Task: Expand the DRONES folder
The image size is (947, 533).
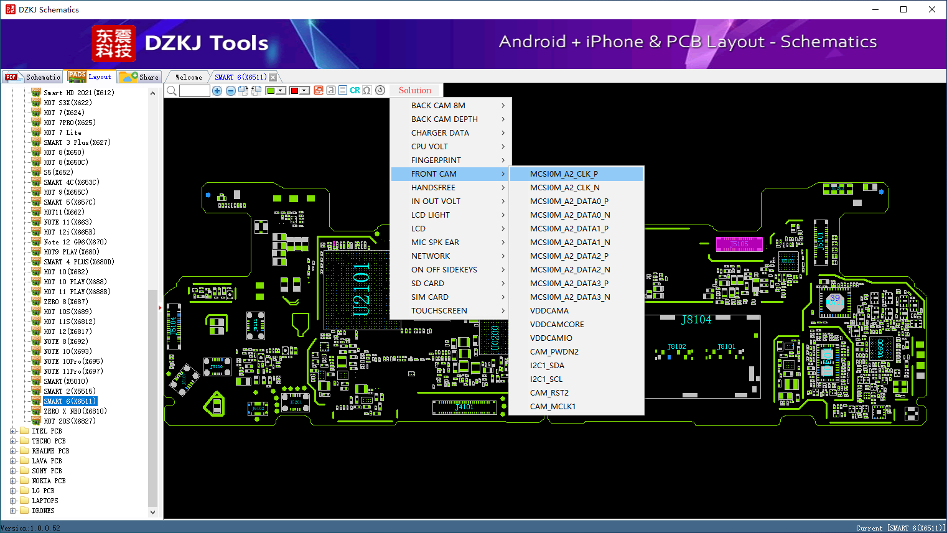Action: click(13, 511)
